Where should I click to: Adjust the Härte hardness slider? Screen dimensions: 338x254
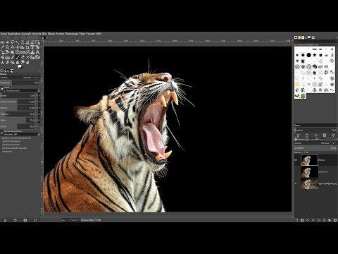coord(18,120)
